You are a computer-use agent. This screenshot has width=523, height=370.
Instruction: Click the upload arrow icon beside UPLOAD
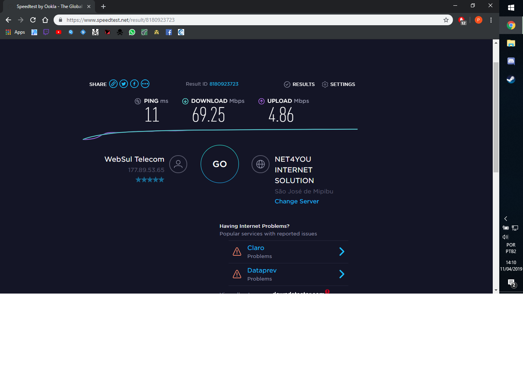click(x=261, y=101)
